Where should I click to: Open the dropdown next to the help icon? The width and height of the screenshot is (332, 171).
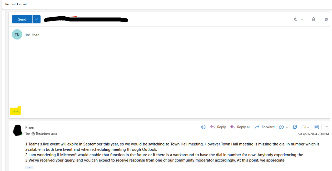pyautogui.click(x=302, y=19)
